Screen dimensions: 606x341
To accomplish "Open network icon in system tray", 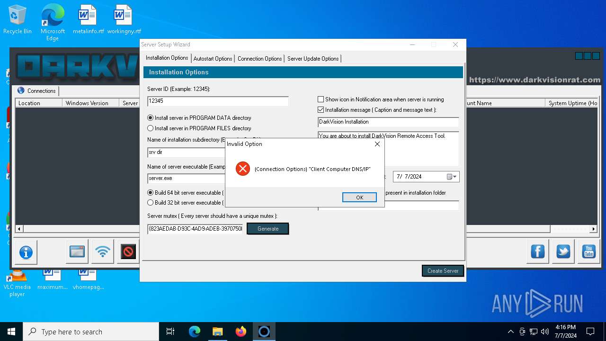I will [534, 332].
